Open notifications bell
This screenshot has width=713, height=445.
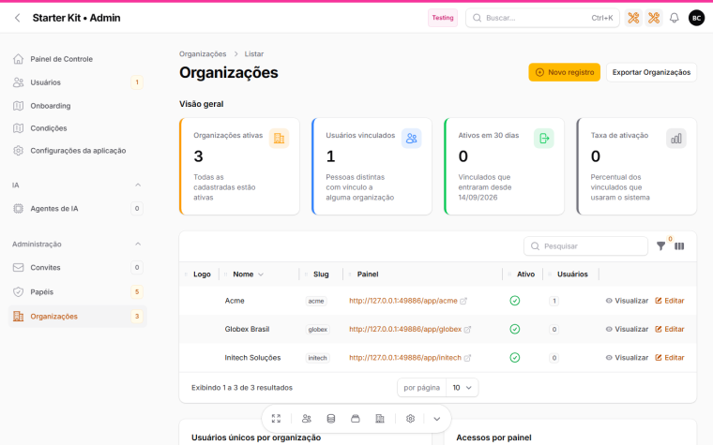pyautogui.click(x=675, y=18)
